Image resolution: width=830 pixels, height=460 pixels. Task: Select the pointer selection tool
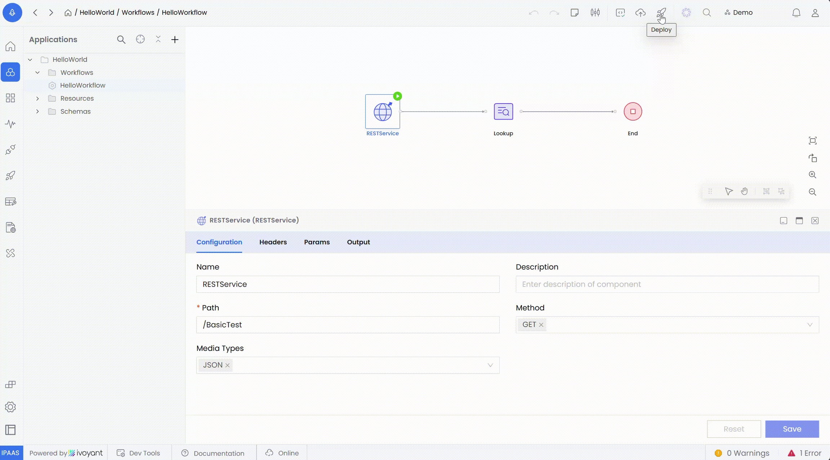(x=728, y=191)
